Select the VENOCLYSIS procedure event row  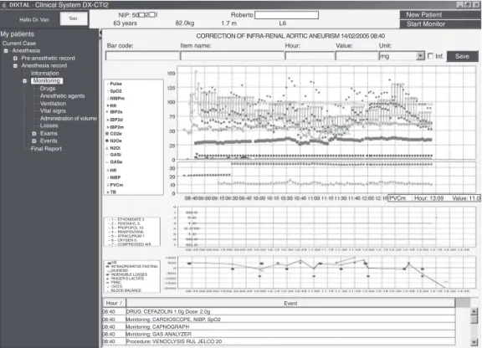point(279,341)
